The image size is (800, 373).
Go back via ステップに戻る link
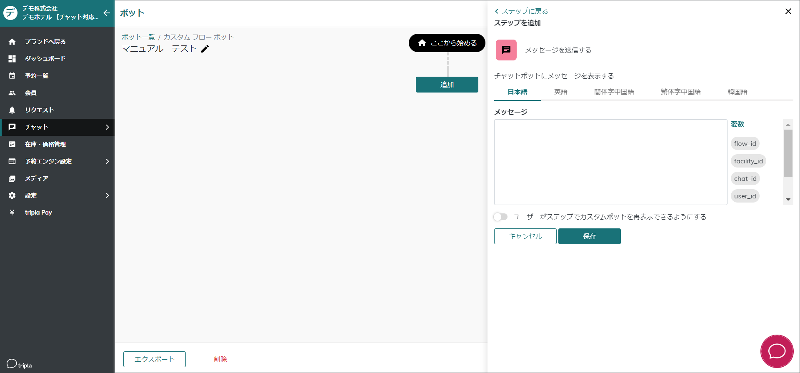pyautogui.click(x=521, y=11)
